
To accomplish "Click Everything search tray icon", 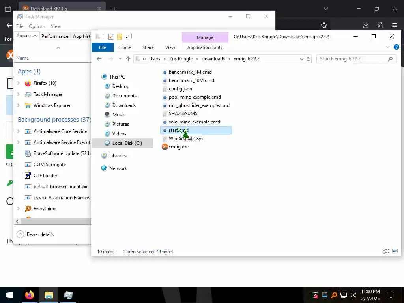I will [x=334, y=295].
